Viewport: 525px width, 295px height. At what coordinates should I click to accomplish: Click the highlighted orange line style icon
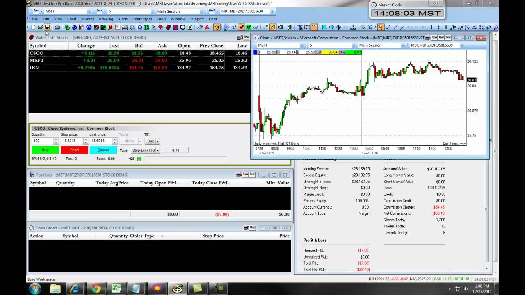coord(273,27)
